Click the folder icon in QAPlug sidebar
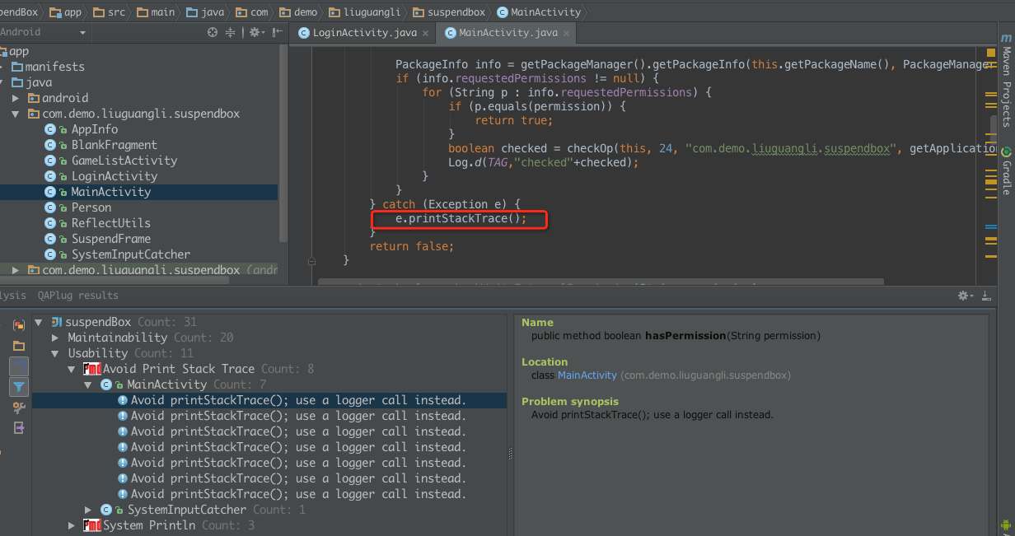This screenshot has height=536, width=1015. 18,346
